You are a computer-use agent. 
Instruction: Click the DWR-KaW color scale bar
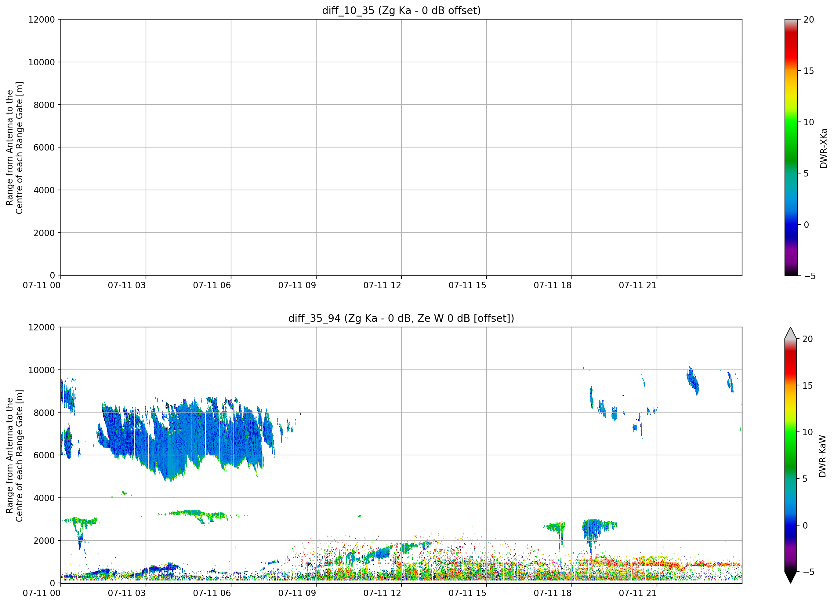790,455
